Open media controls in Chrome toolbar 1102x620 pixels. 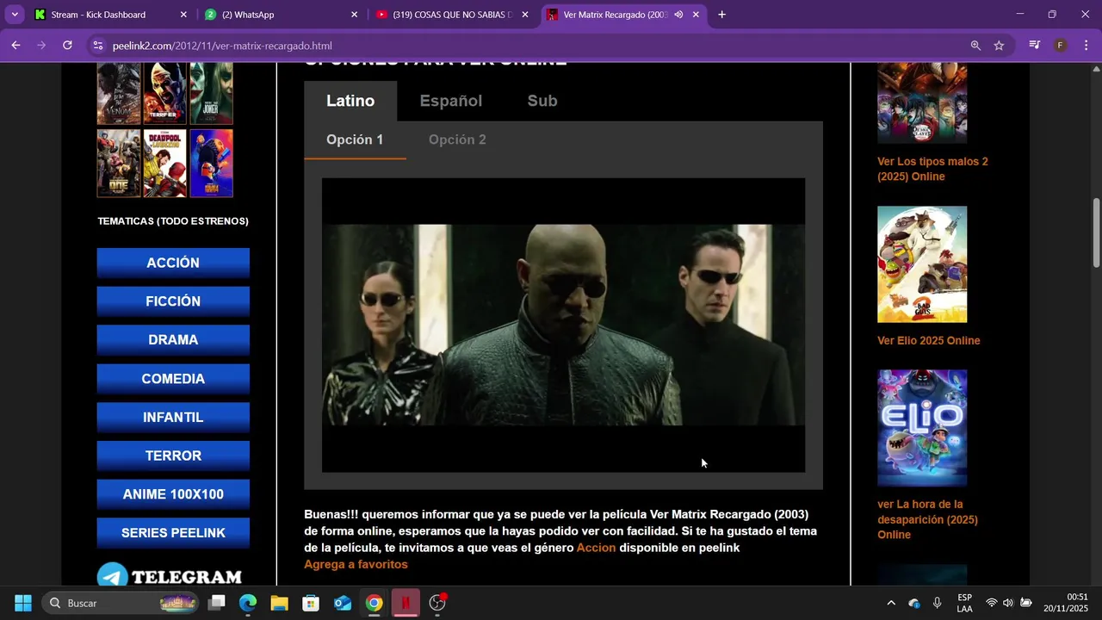pyautogui.click(x=1035, y=46)
